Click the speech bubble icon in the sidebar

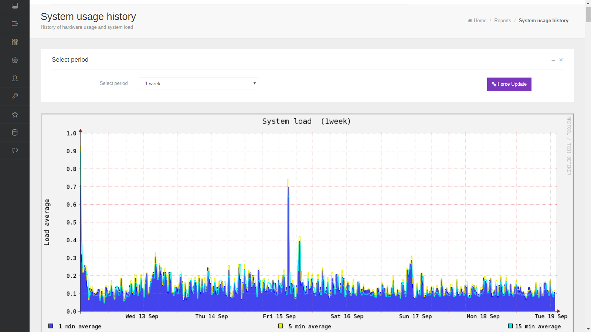click(x=15, y=150)
